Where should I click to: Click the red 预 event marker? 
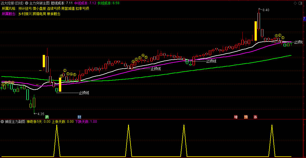246,117
